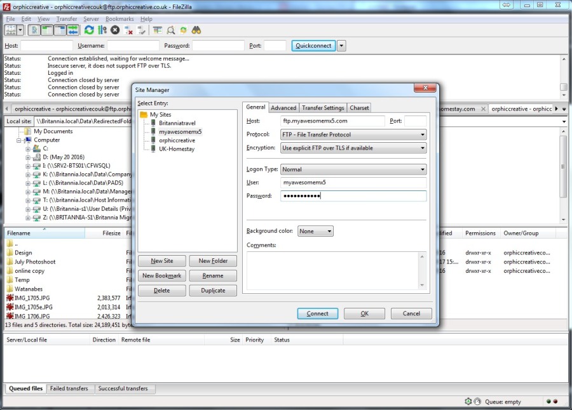Open the Transfer menu
The width and height of the screenshot is (572, 410).
(66, 19)
